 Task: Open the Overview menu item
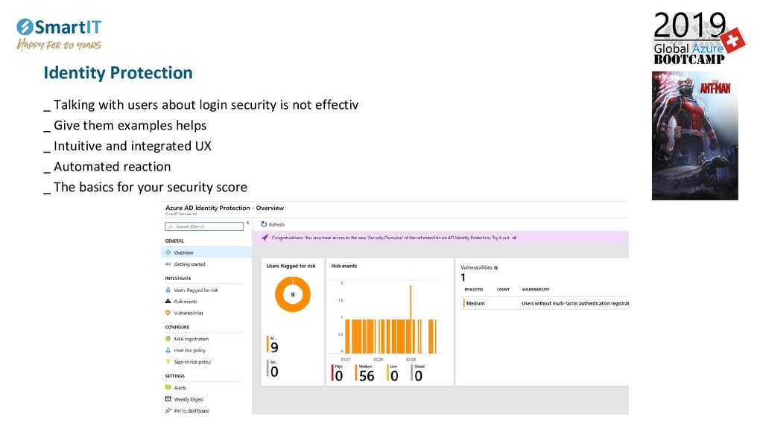[183, 252]
